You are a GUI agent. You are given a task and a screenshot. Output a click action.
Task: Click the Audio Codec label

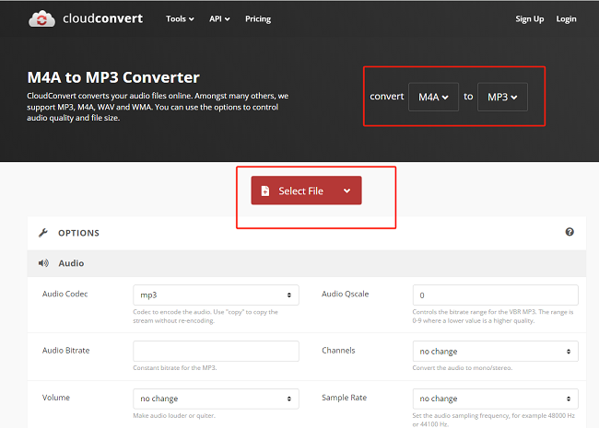pos(65,294)
